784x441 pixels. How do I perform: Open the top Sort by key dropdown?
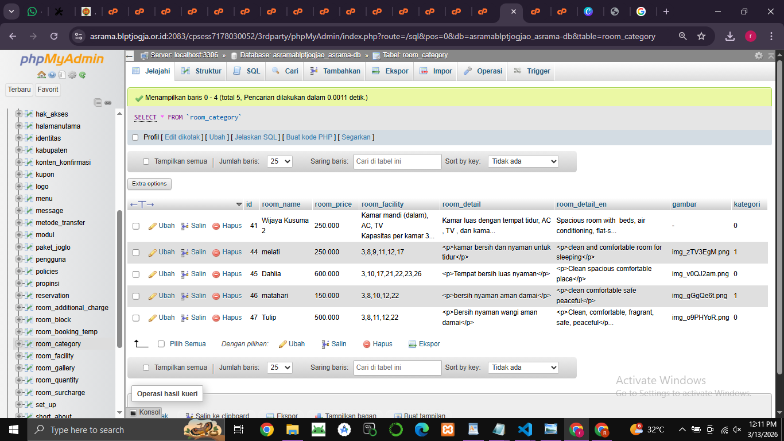point(523,161)
